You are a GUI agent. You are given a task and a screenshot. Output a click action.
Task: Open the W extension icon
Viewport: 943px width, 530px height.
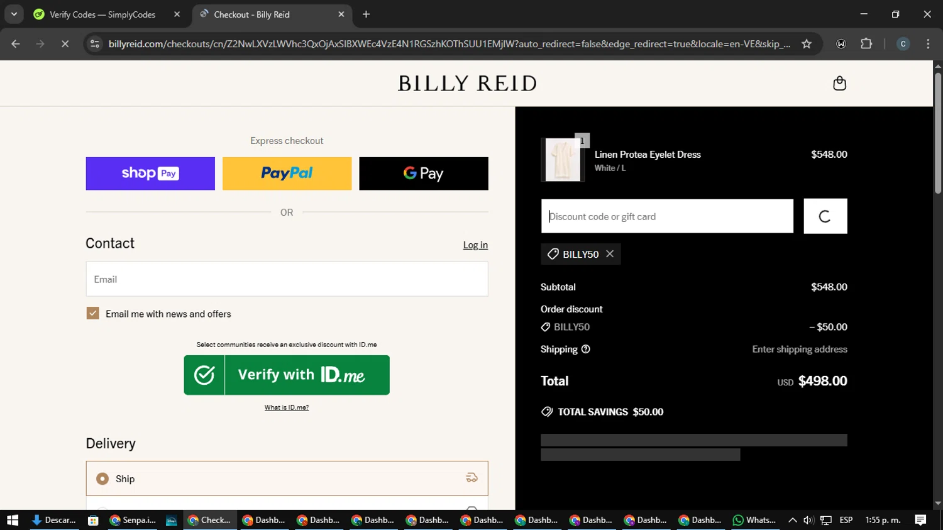click(841, 44)
